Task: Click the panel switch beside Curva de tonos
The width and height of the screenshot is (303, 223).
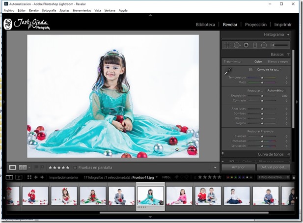Action: pos(222,154)
